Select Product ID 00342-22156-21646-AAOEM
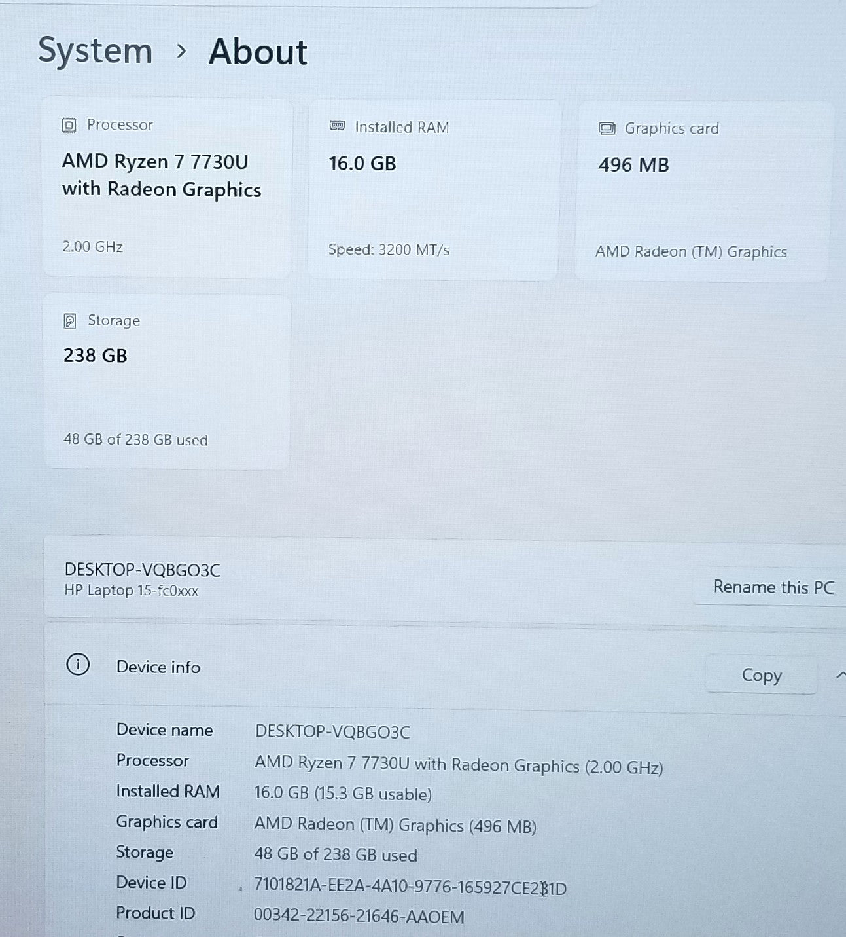Screen dimensions: 846x937 [359, 917]
